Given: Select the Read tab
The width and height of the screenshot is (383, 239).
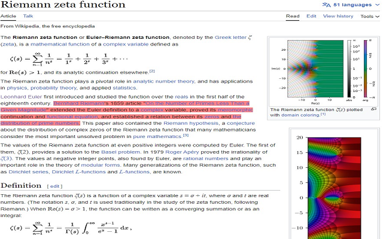Looking at the screenshot, I should point(293,16).
